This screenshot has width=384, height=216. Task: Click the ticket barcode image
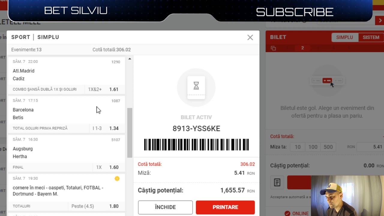tap(196, 145)
